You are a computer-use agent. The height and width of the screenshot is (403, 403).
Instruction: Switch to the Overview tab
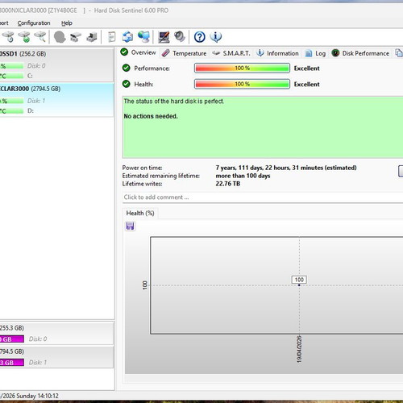pyautogui.click(x=139, y=52)
